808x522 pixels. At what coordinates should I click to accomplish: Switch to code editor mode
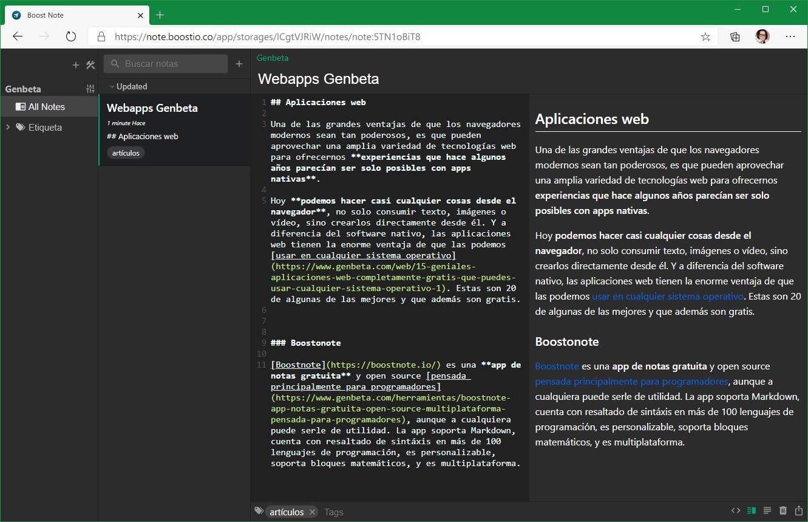pyautogui.click(x=735, y=510)
